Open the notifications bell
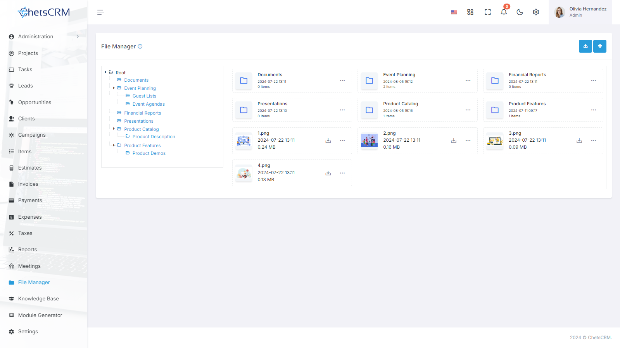The width and height of the screenshot is (620, 348). (504, 12)
